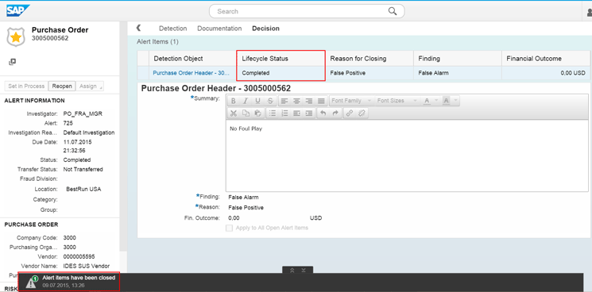Expand message area with up arrows

coord(292,270)
